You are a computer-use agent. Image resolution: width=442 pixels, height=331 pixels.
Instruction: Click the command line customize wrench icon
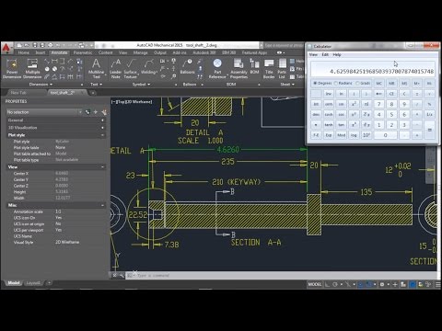122,275
